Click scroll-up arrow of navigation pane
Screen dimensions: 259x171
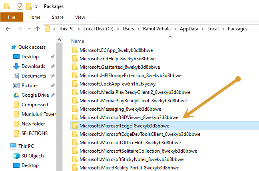[x=60, y=40]
